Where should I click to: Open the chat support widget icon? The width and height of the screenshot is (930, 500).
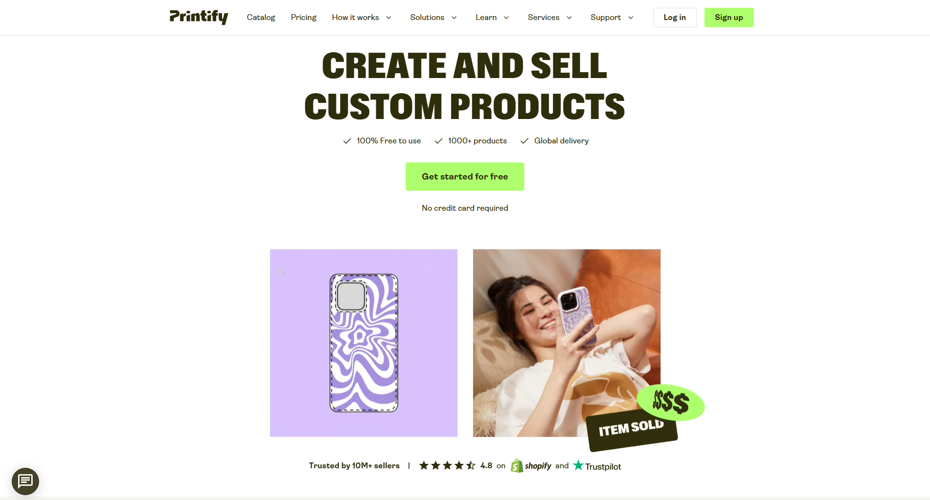pyautogui.click(x=25, y=481)
